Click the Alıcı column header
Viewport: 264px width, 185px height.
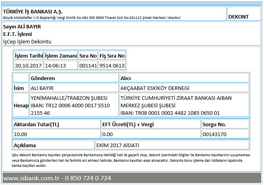[x=126, y=78]
